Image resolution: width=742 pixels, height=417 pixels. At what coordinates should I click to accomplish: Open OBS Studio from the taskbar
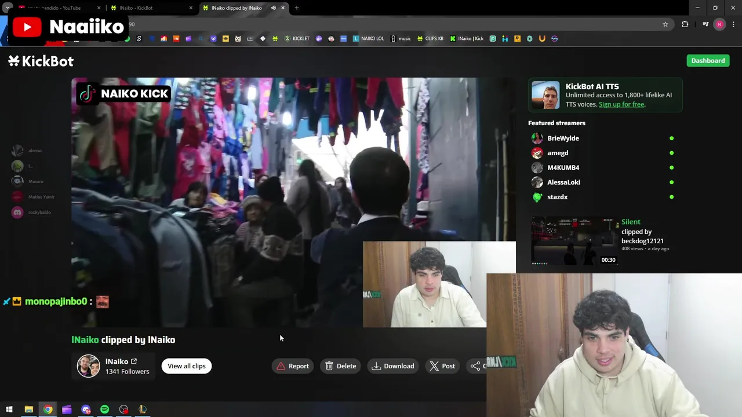(123, 409)
